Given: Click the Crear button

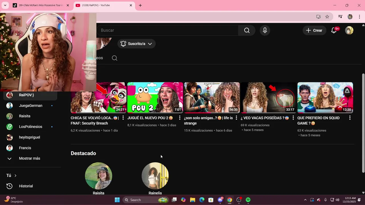Looking at the screenshot, I should (314, 30).
